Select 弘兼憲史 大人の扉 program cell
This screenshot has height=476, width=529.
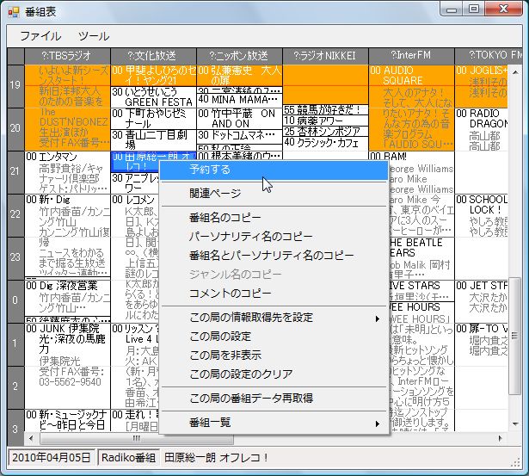pyautogui.click(x=239, y=76)
